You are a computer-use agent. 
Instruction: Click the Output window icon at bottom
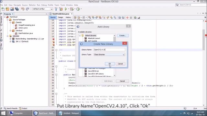20,108
